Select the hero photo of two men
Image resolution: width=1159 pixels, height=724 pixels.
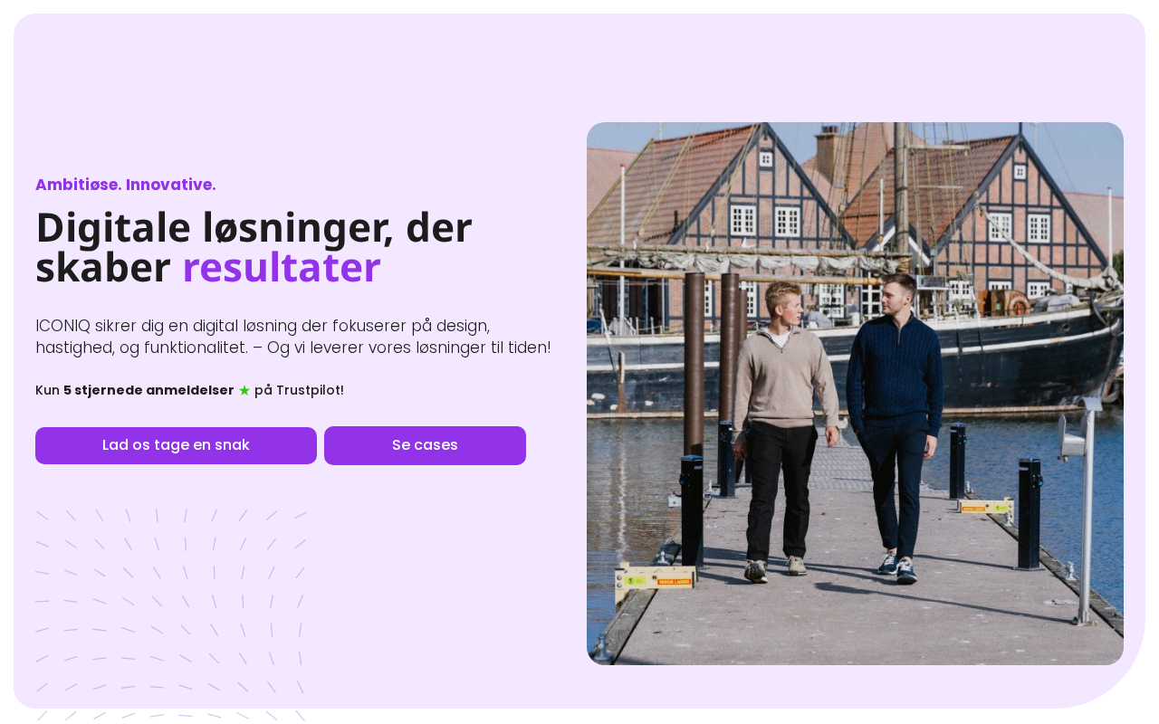855,394
